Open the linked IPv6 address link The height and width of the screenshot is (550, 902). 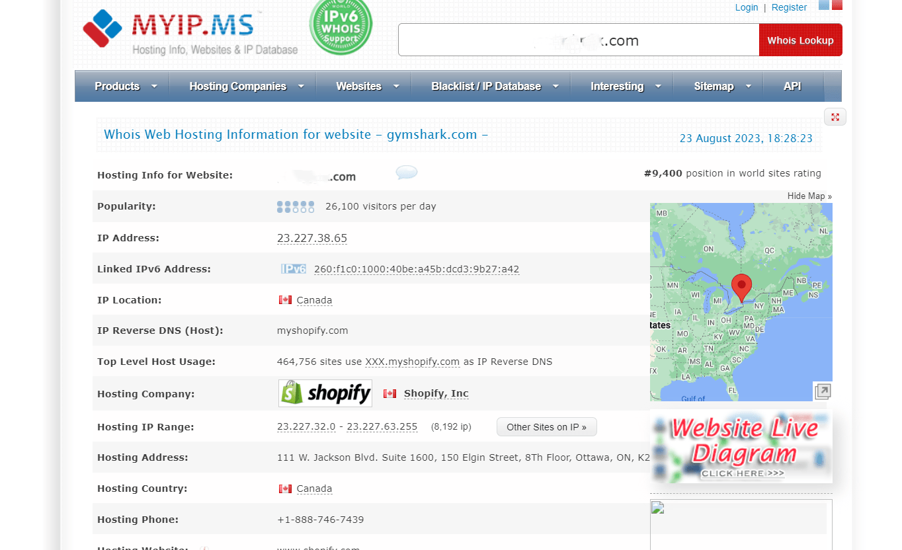[x=417, y=269]
